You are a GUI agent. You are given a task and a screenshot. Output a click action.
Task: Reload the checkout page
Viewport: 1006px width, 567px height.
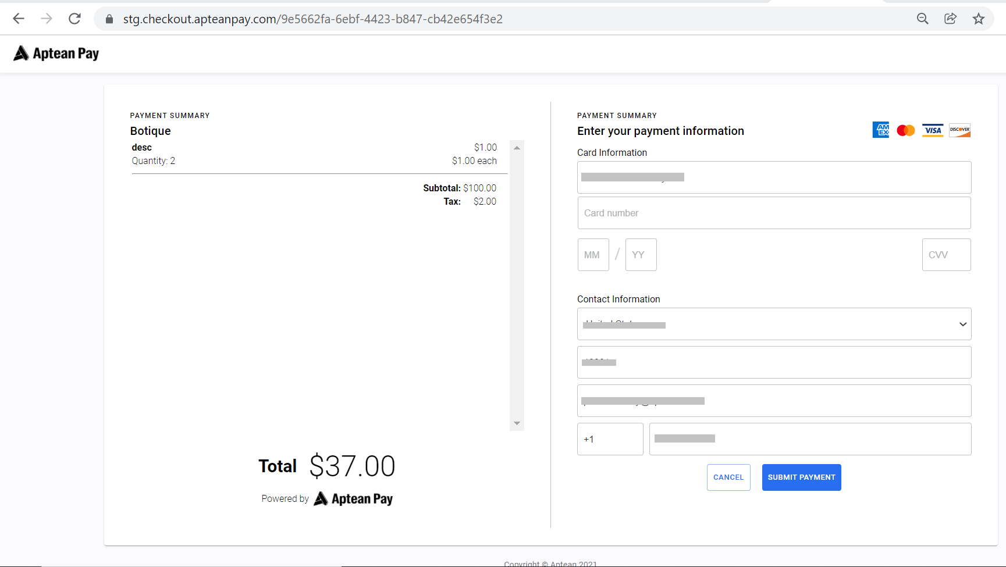point(74,19)
